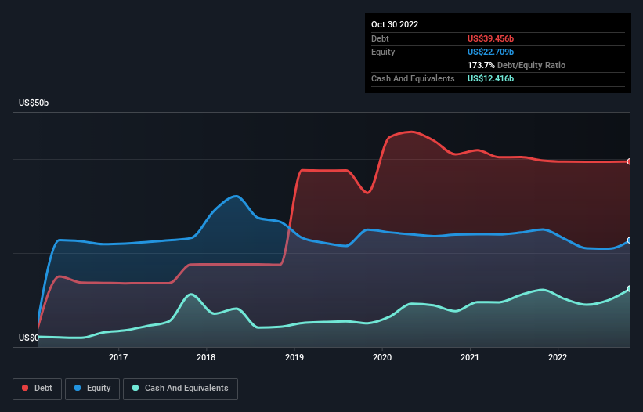Click the Debt label in tooltip

(380, 38)
